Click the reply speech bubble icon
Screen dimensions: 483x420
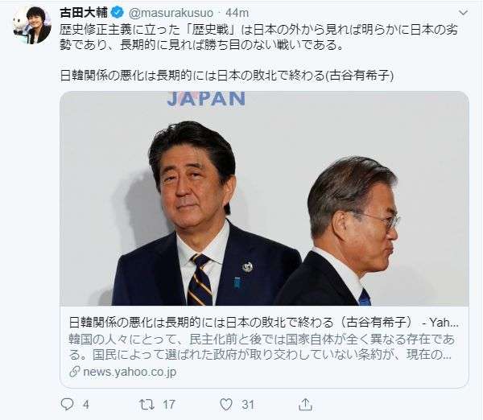click(x=67, y=404)
